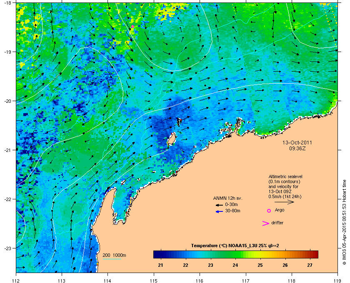Click the colorbar value 26
This screenshot has height=283, width=350.
click(x=285, y=265)
